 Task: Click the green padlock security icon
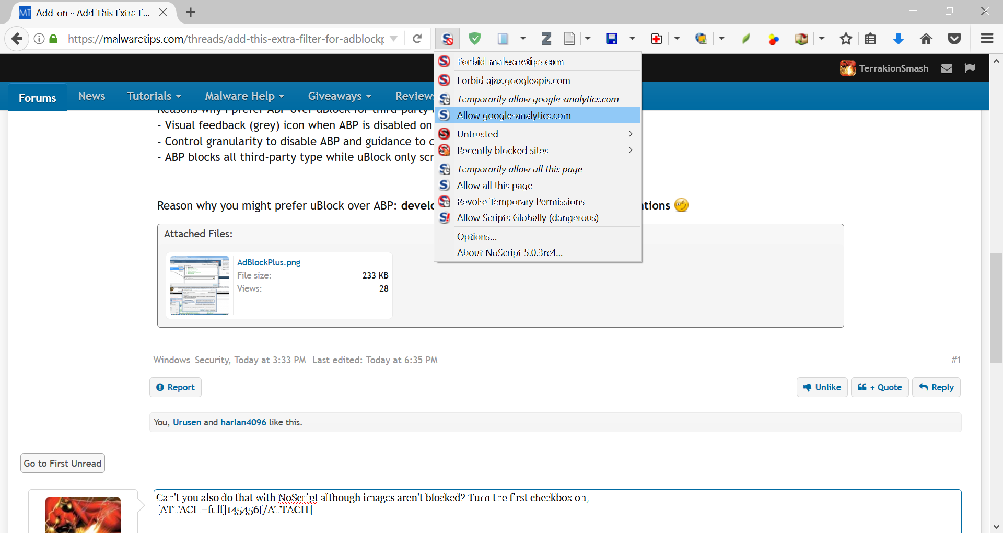point(53,39)
